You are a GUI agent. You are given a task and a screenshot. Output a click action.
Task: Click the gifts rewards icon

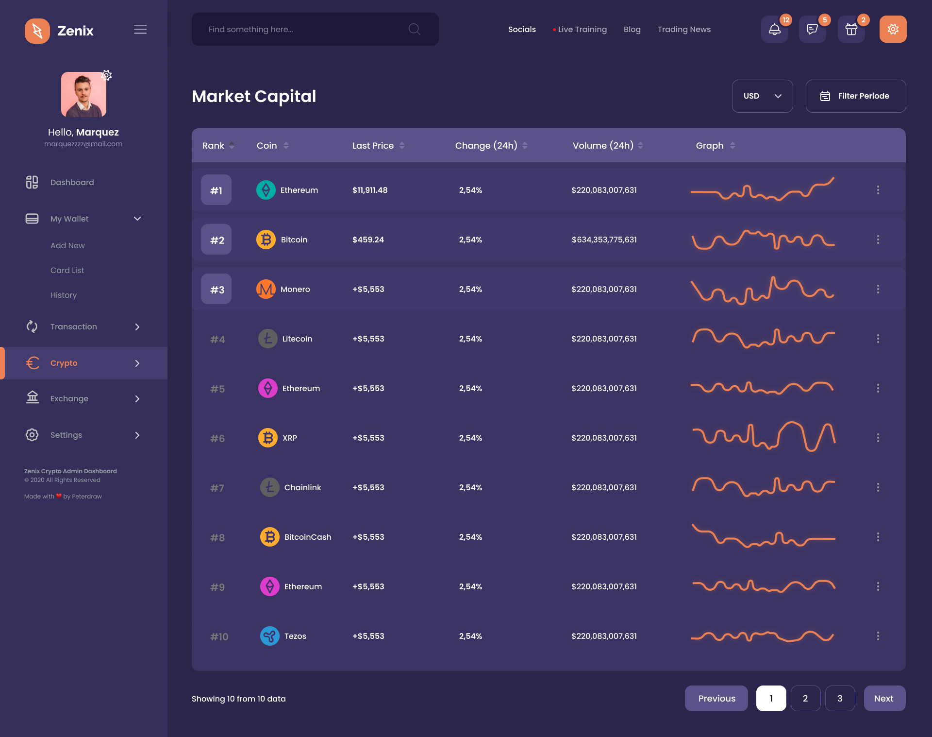851,29
